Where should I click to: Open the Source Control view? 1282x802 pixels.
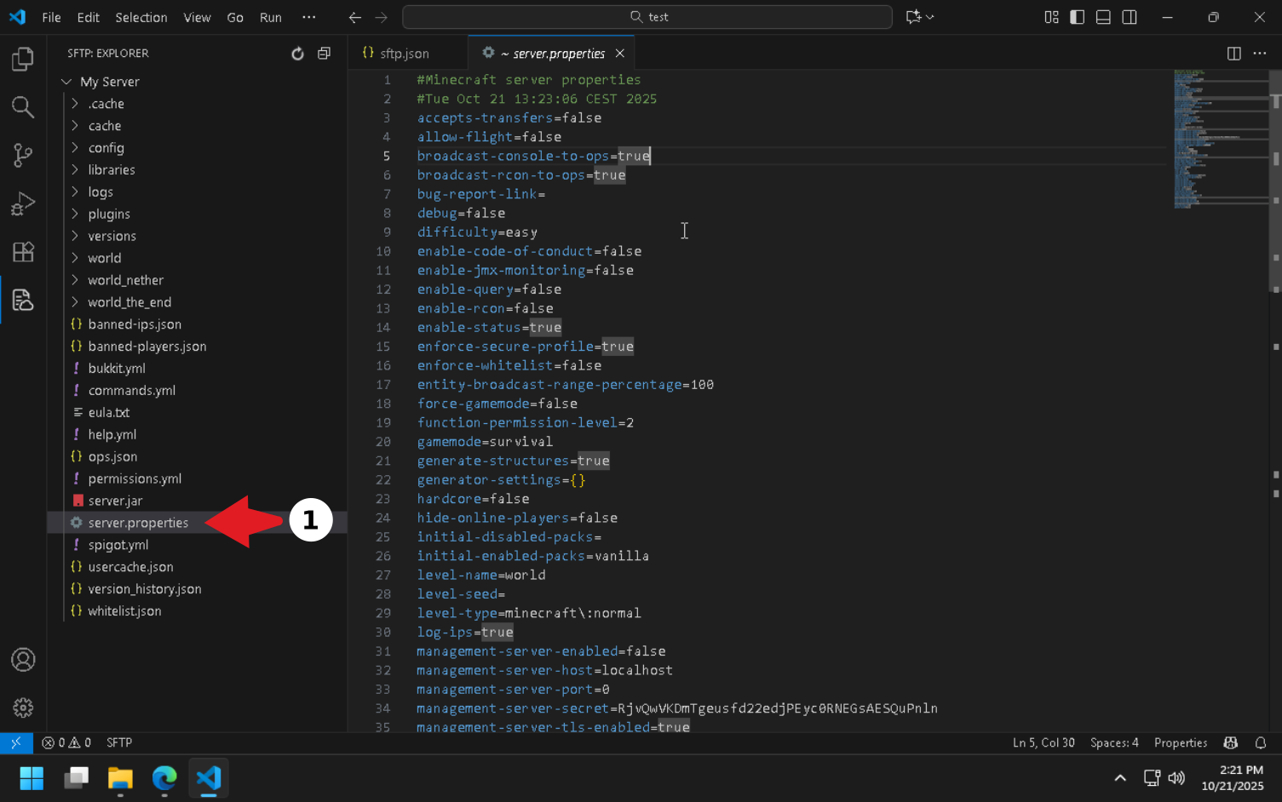(x=23, y=155)
